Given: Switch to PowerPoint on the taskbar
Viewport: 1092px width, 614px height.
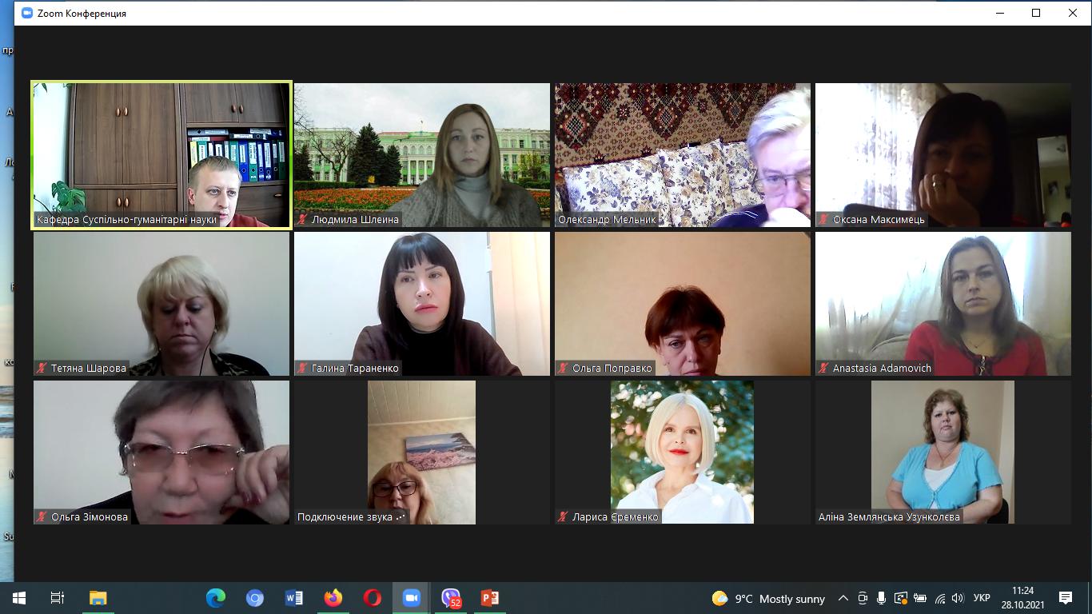Looking at the screenshot, I should point(490,598).
